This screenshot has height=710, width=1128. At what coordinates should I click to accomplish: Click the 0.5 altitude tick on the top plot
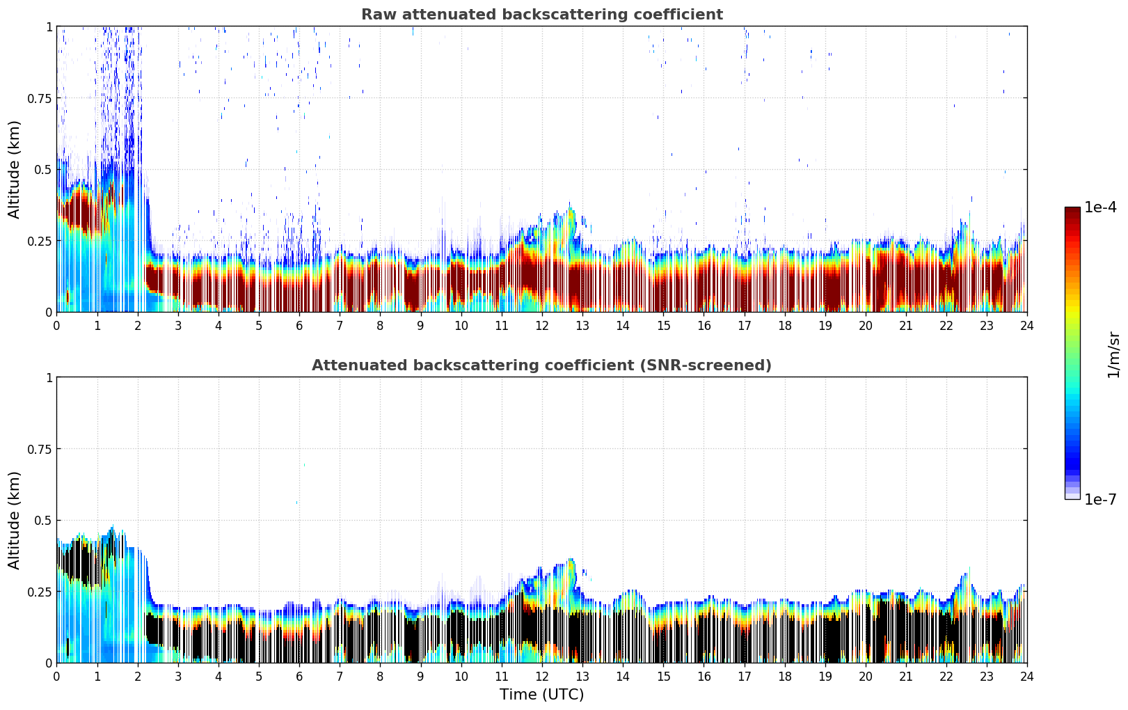pyautogui.click(x=44, y=170)
